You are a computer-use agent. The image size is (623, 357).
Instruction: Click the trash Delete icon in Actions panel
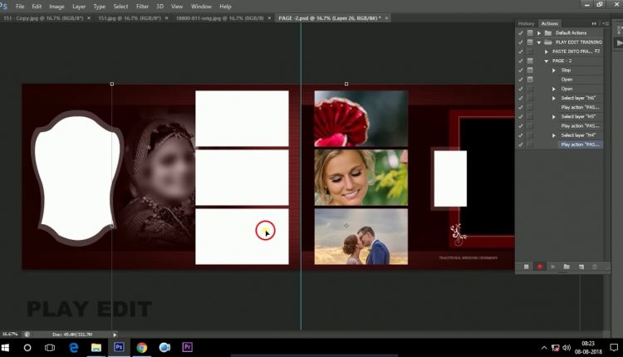(595, 267)
